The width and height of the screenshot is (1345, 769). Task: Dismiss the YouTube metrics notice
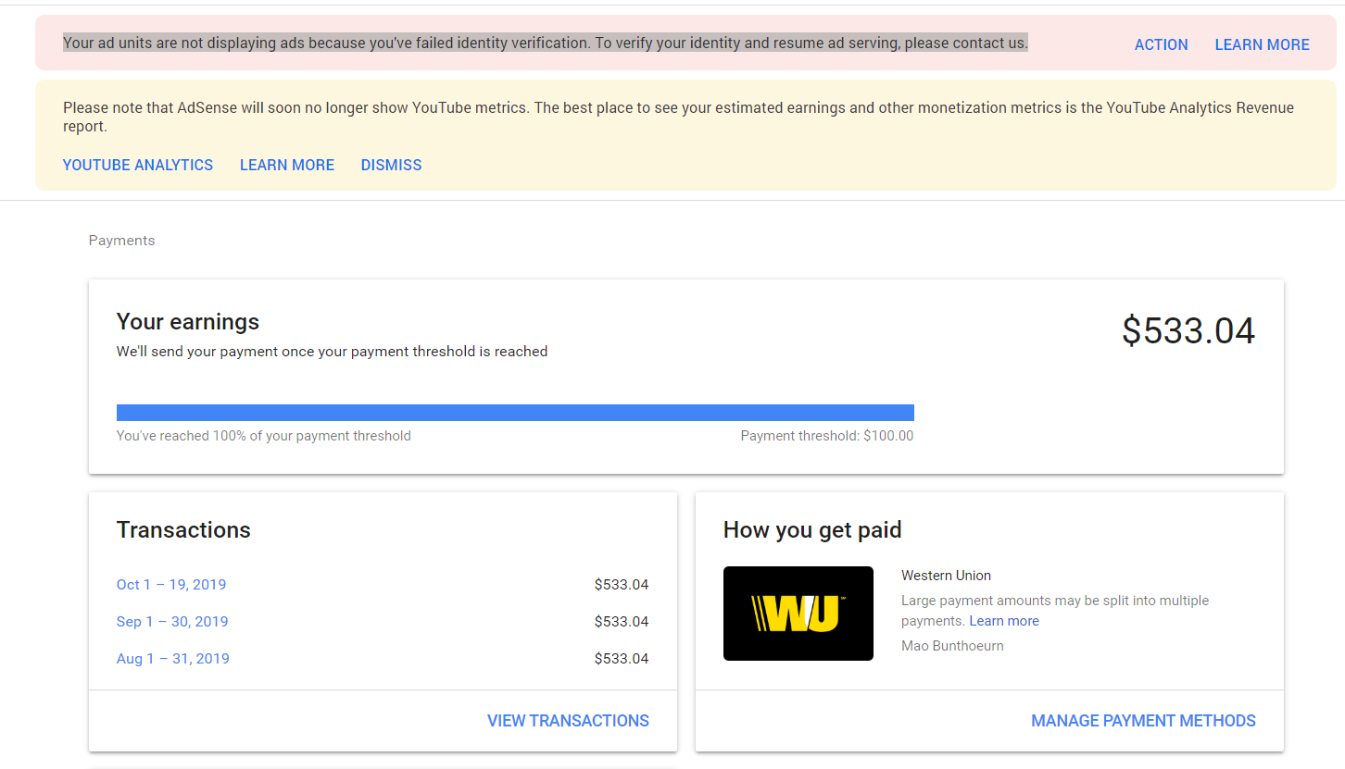point(391,165)
